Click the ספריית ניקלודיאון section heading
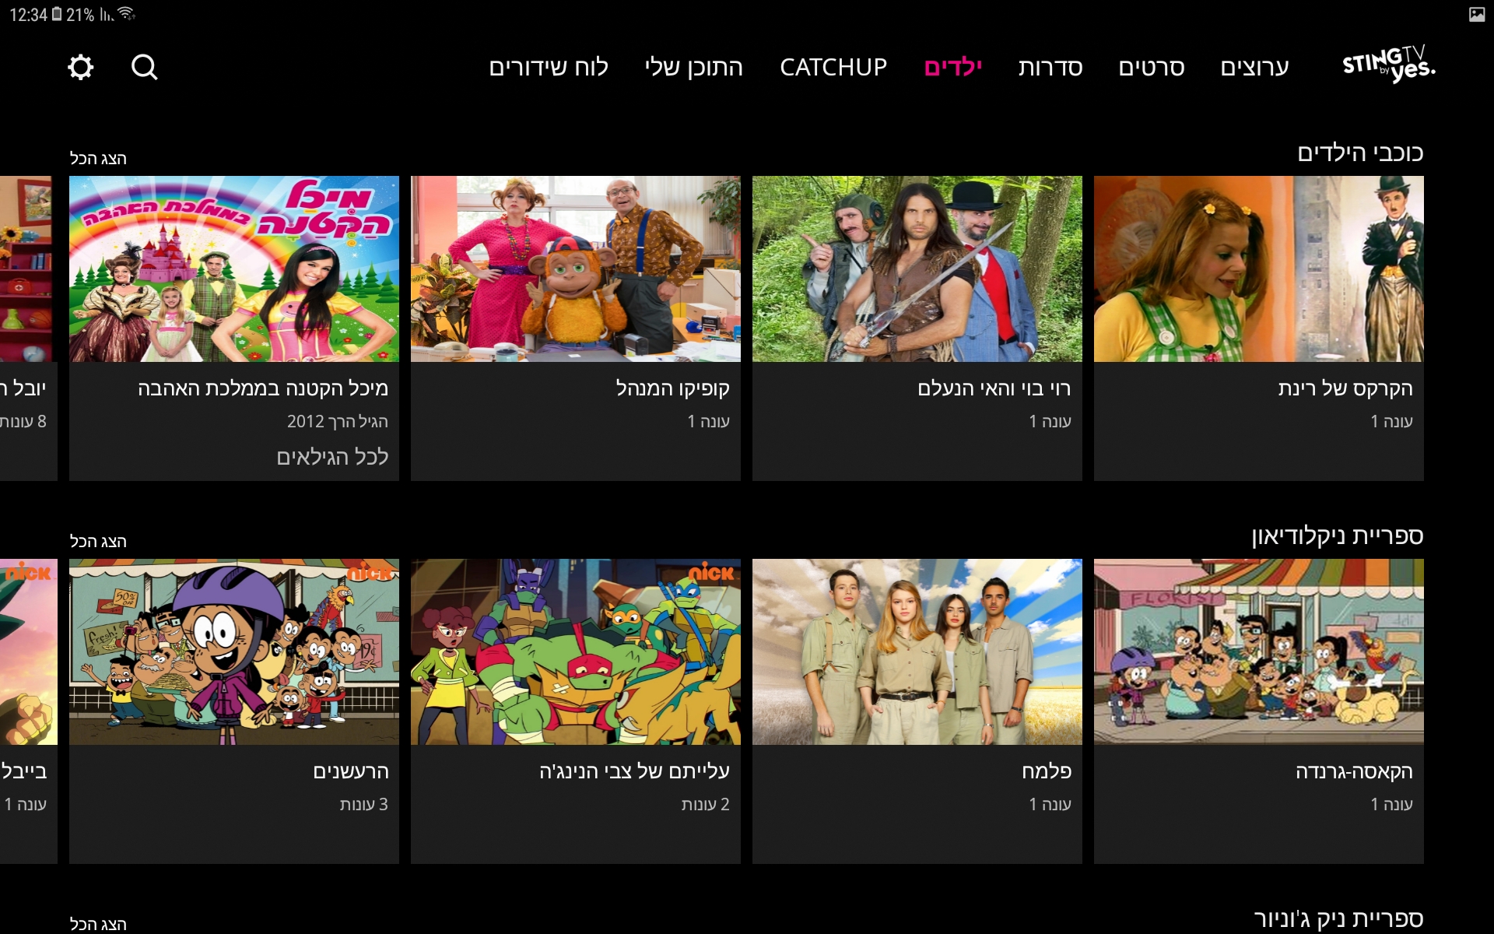The height and width of the screenshot is (934, 1494). (x=1338, y=535)
